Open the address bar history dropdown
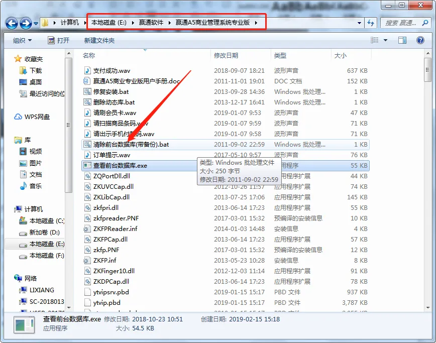Viewport: 436px width, 343px height. [x=359, y=23]
